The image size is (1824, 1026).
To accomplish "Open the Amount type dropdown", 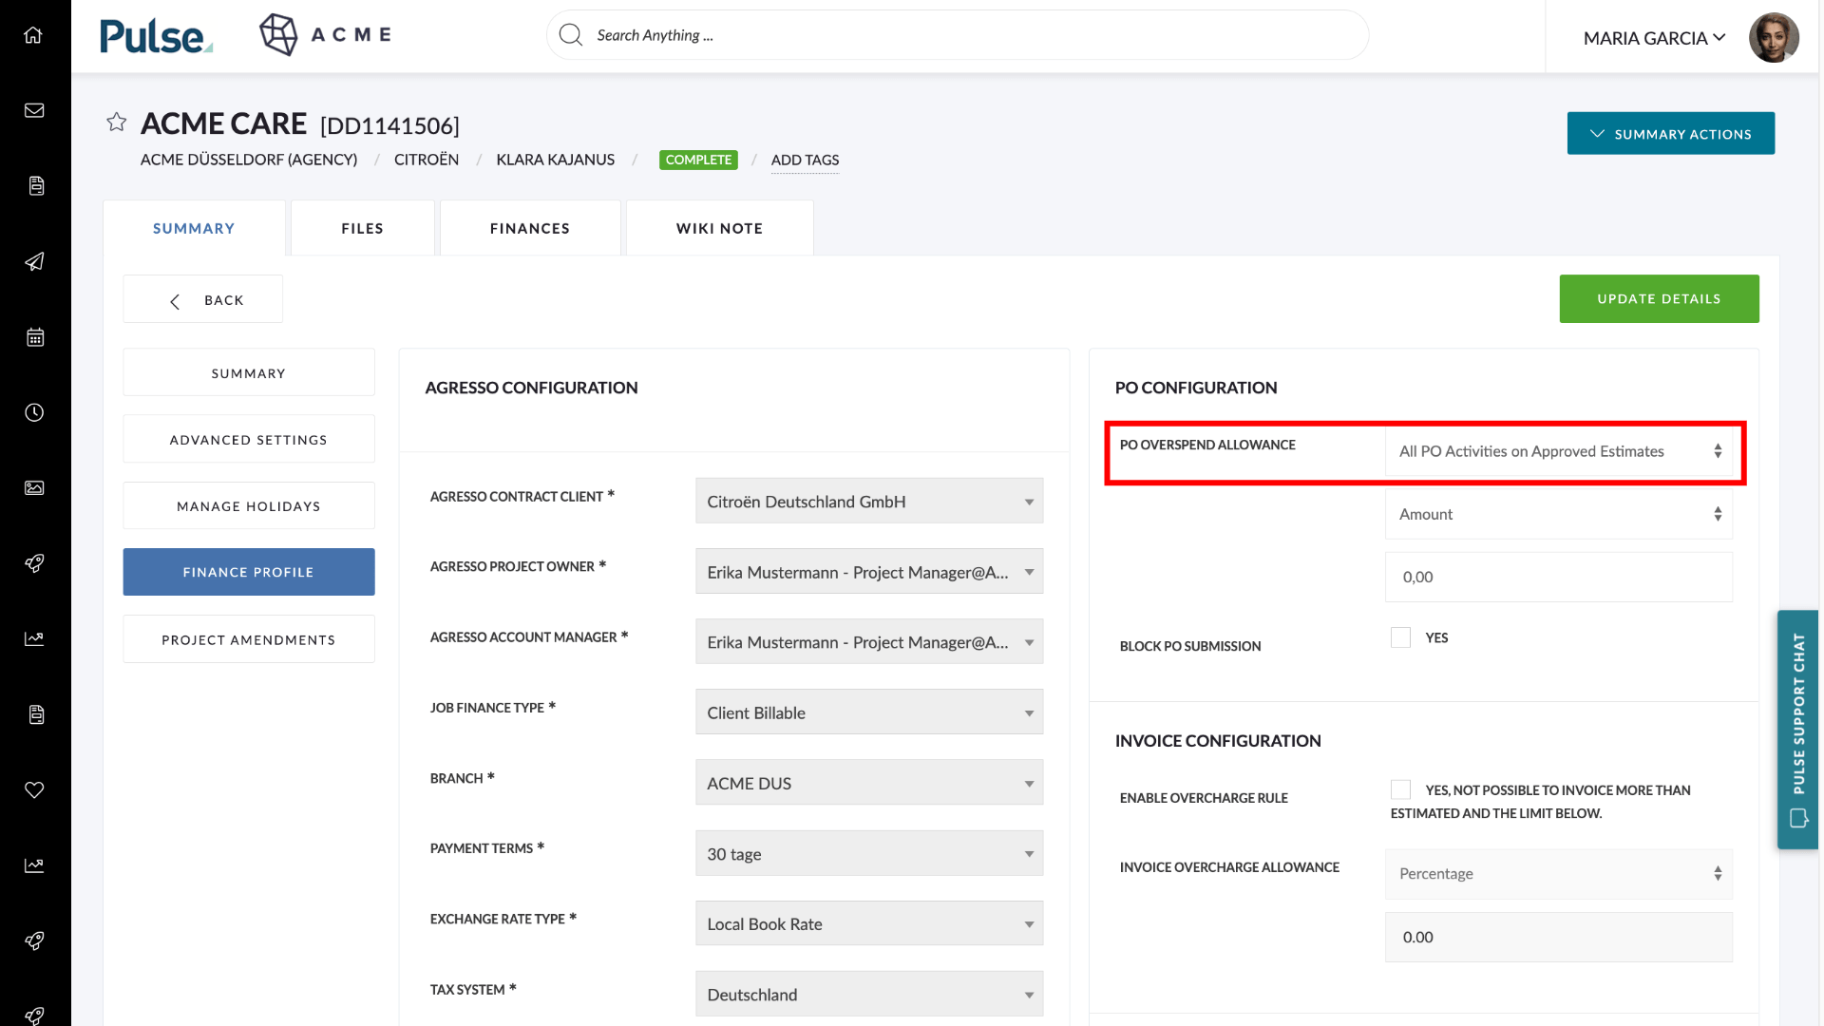I will (1559, 514).
